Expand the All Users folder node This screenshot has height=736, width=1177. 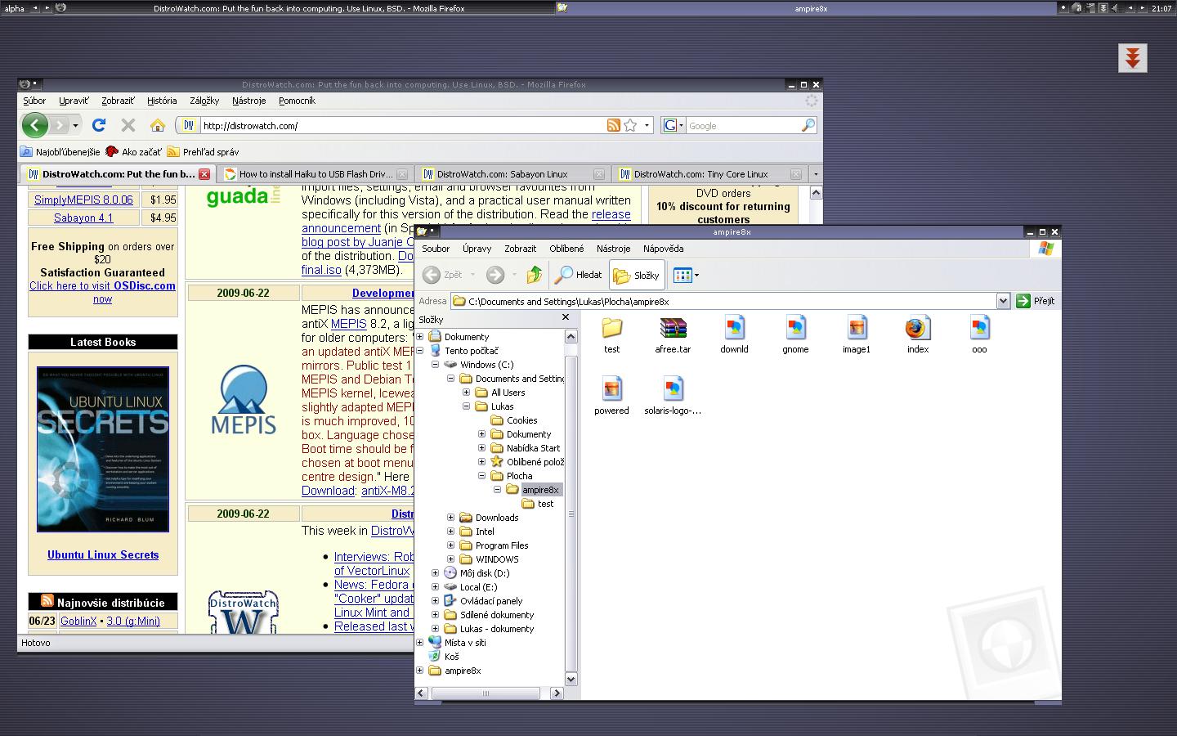pos(467,393)
